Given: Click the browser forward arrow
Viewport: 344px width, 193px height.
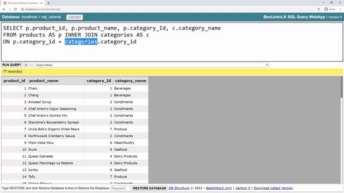Looking at the screenshot, I should tap(10, 9).
